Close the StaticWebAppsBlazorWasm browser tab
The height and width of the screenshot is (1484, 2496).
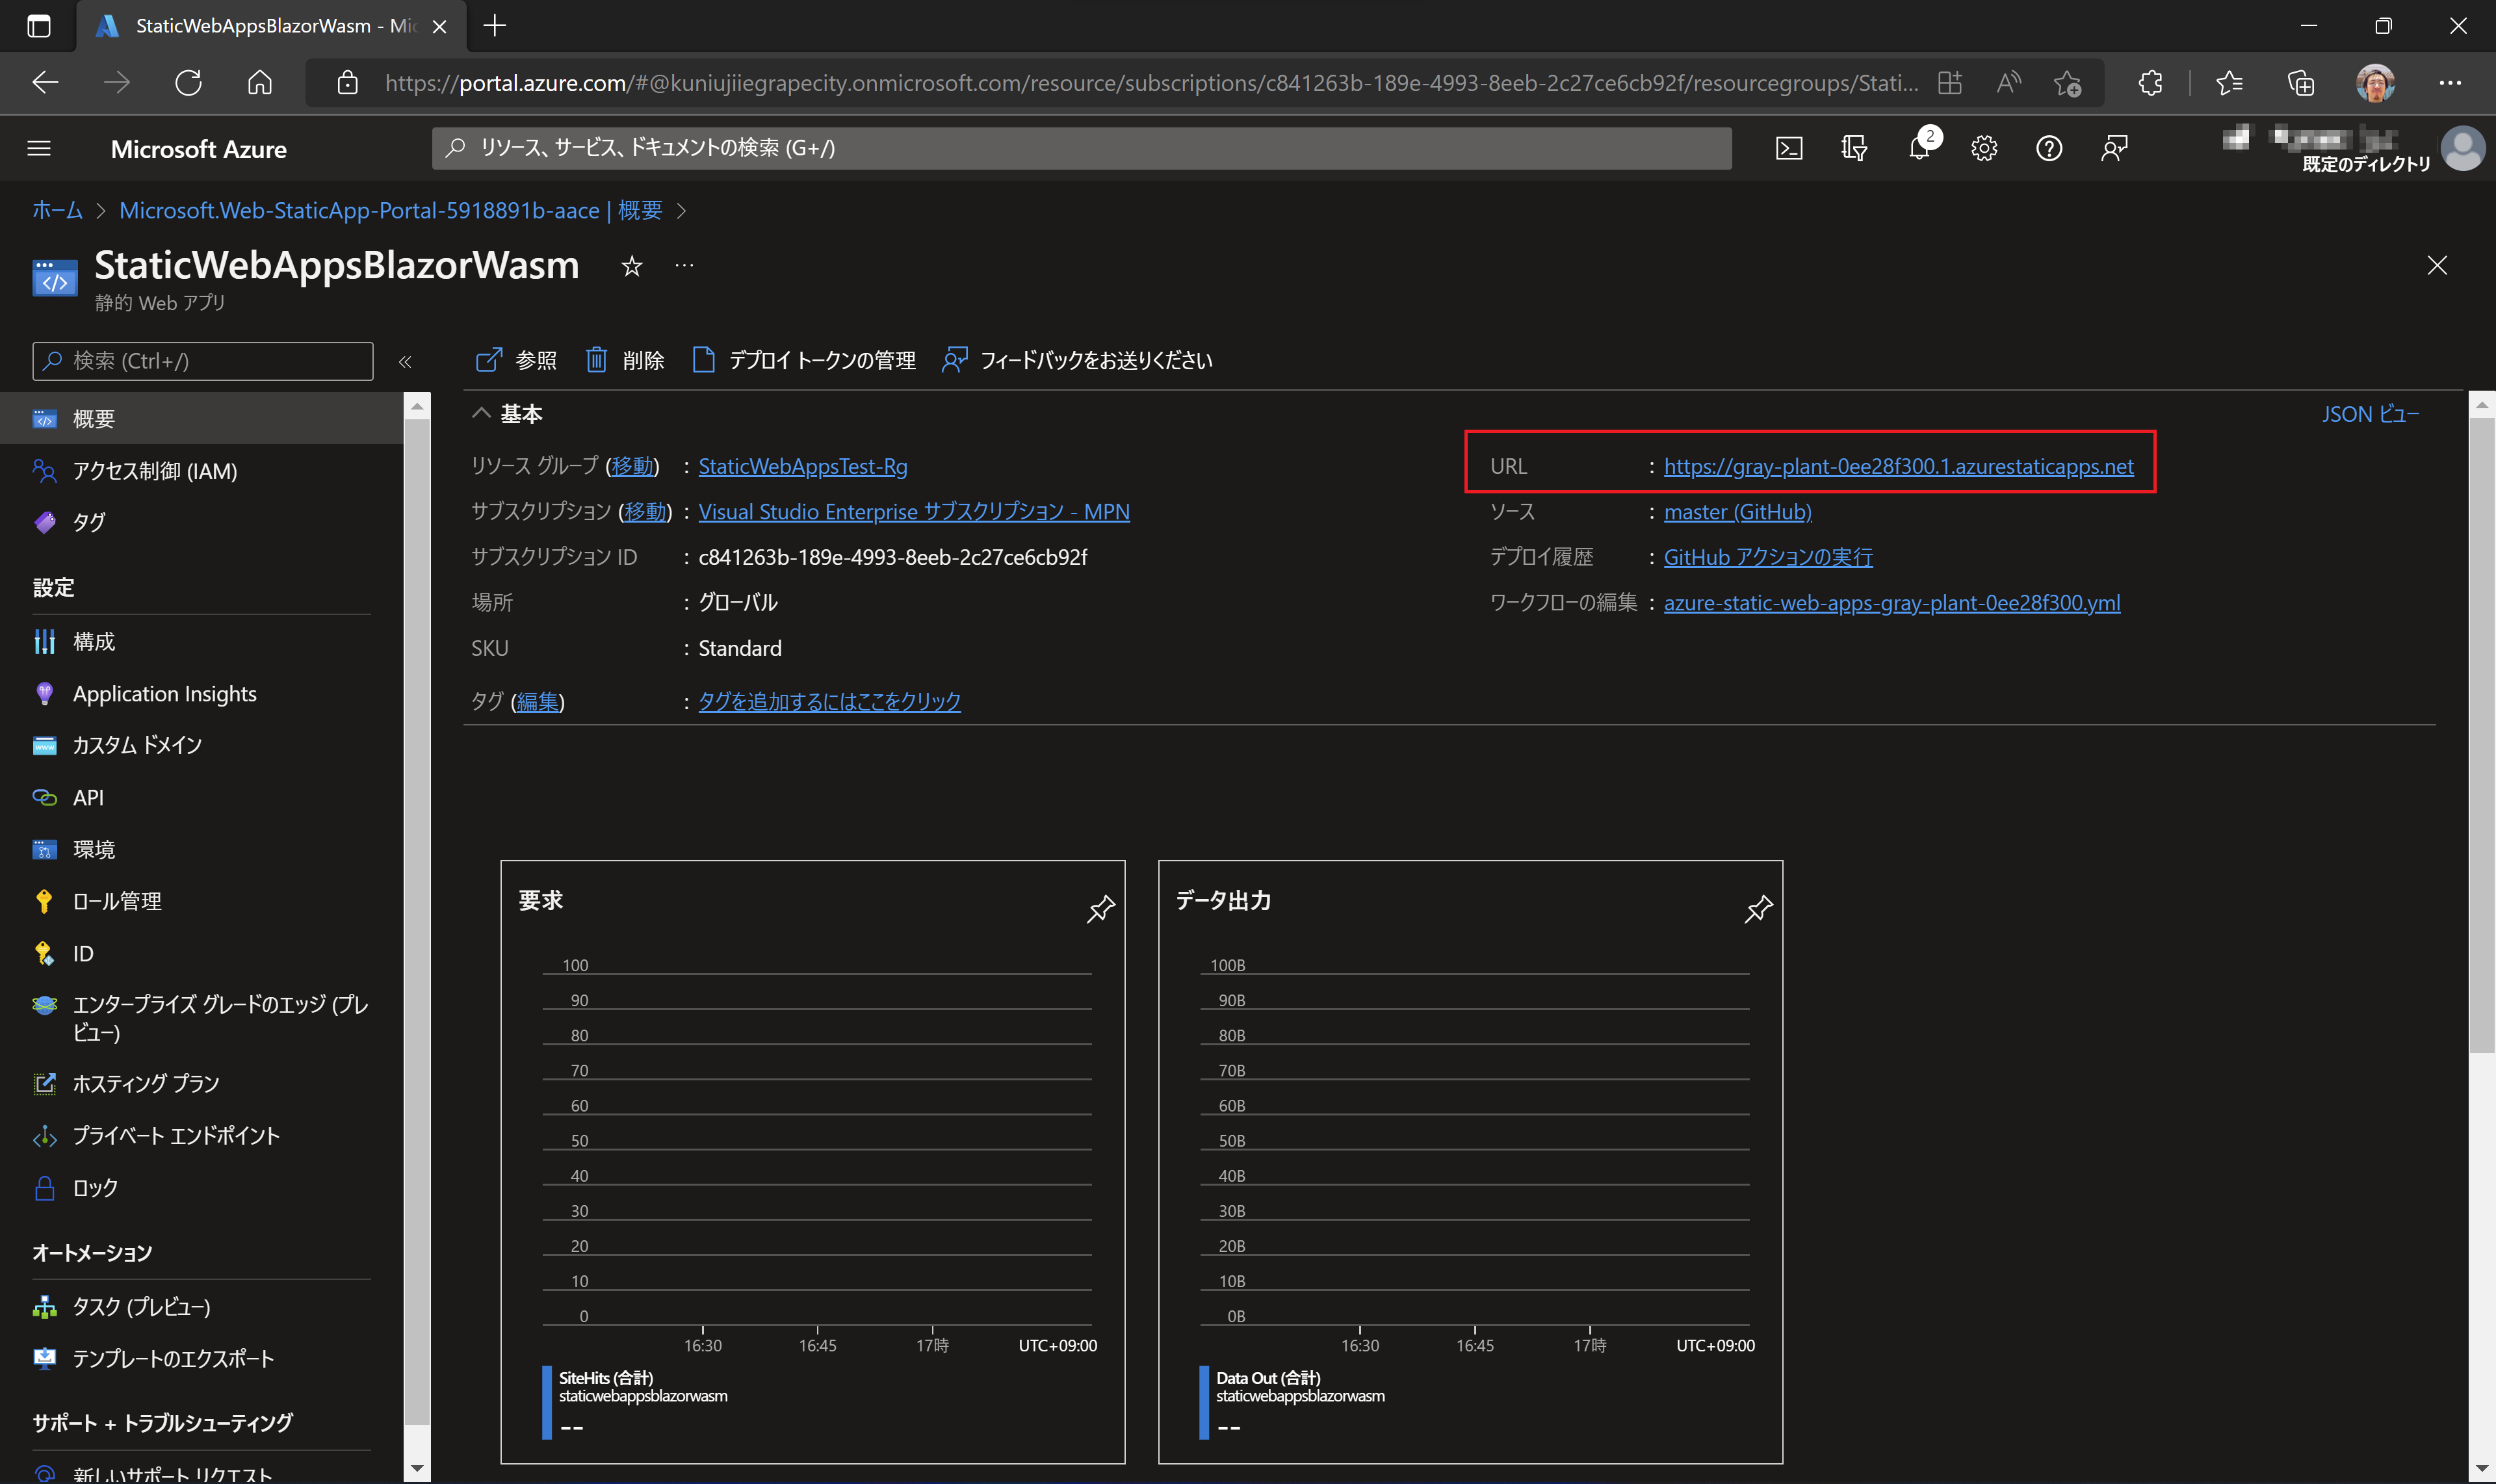[439, 26]
